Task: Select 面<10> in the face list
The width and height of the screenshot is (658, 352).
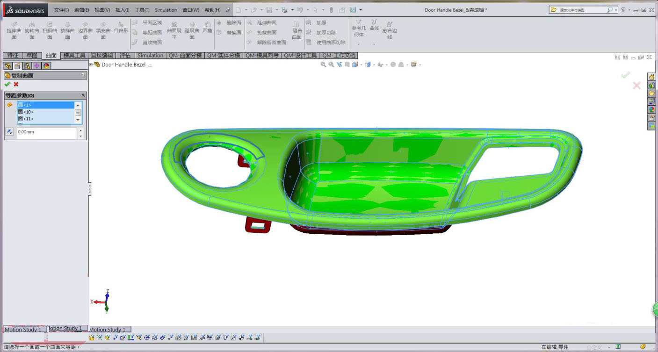Action: tap(45, 112)
